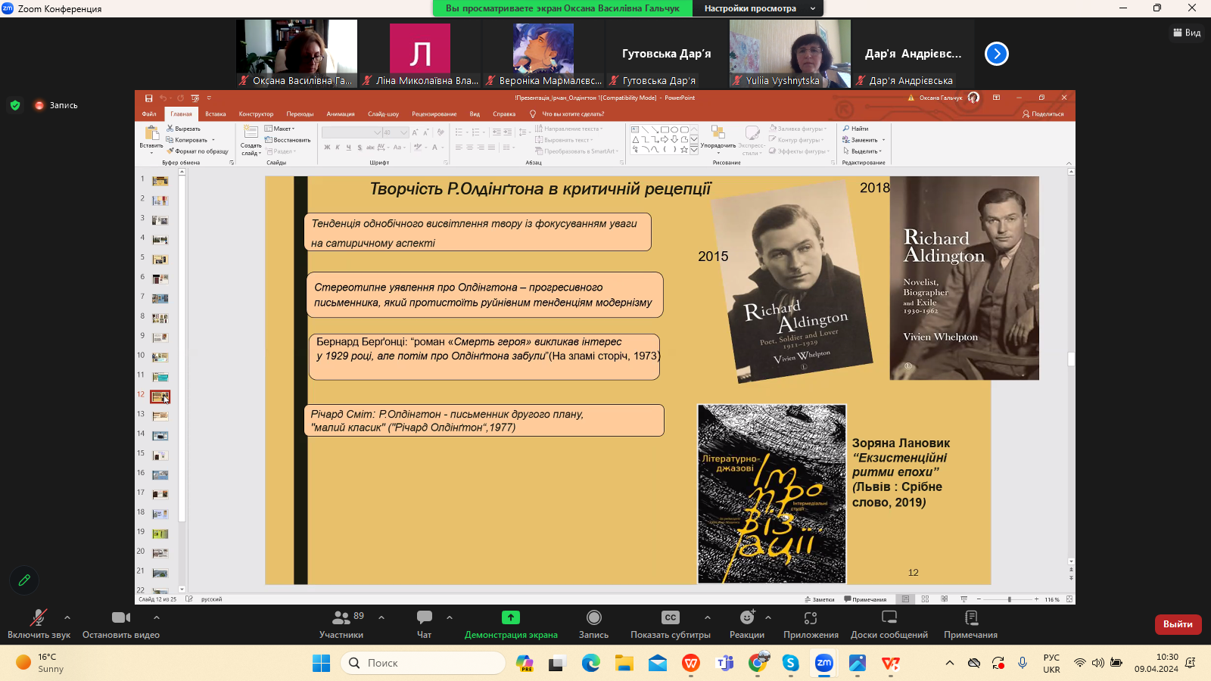Open the Вид view menu
Screen dimensions: 1211x681
(x=1187, y=33)
